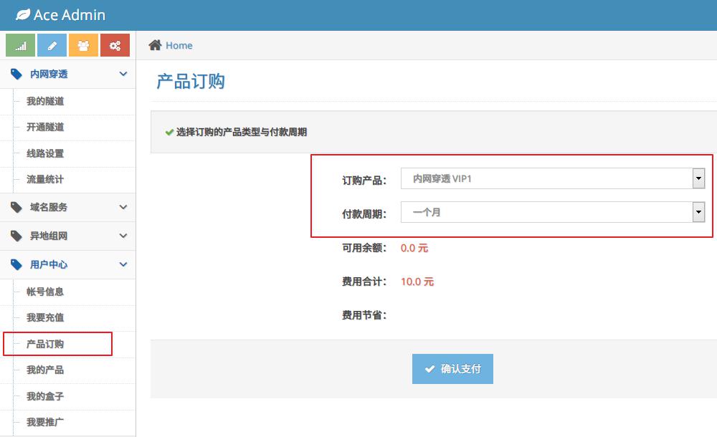The image size is (717, 437).
Task: Click the blue pencil shortcut icon
Action: (52, 45)
